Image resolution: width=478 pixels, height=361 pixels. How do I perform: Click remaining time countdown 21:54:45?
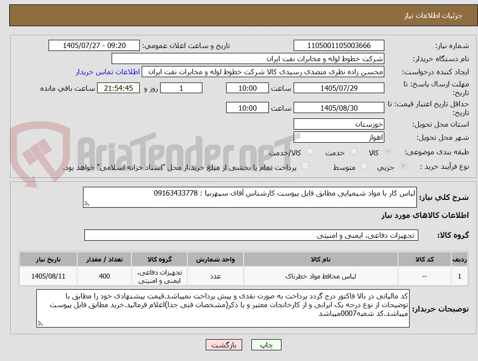pos(118,88)
